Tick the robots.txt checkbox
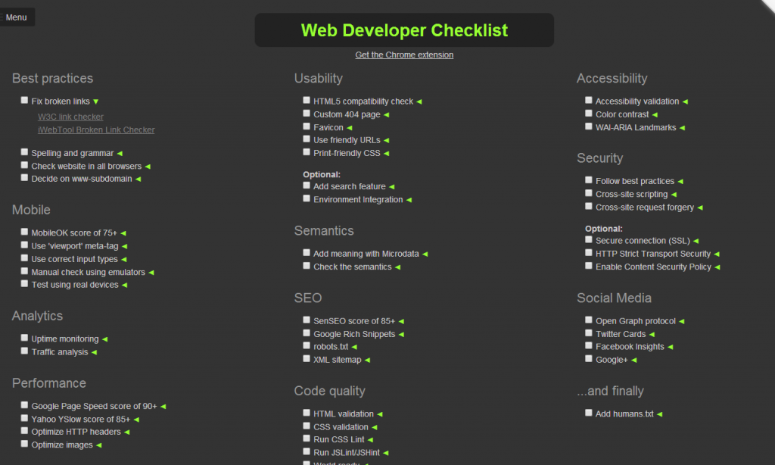 (307, 345)
